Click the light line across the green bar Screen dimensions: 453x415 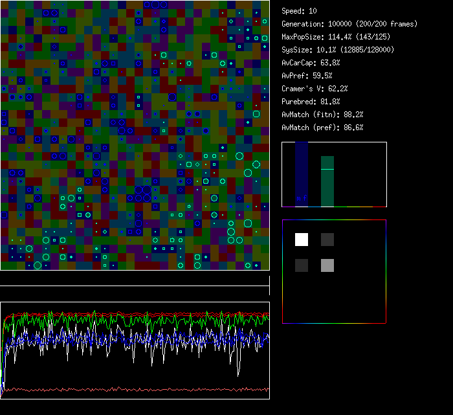tap(327, 169)
